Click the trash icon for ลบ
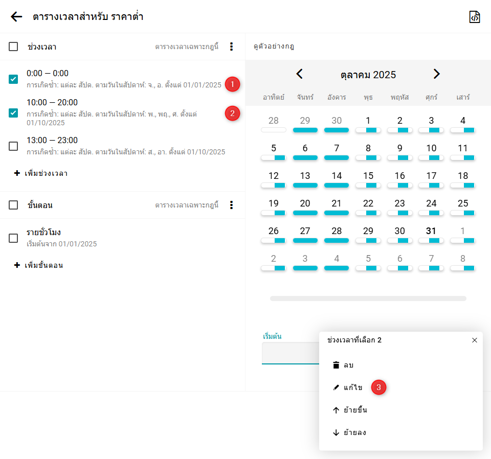The image size is (491, 459). pos(336,365)
